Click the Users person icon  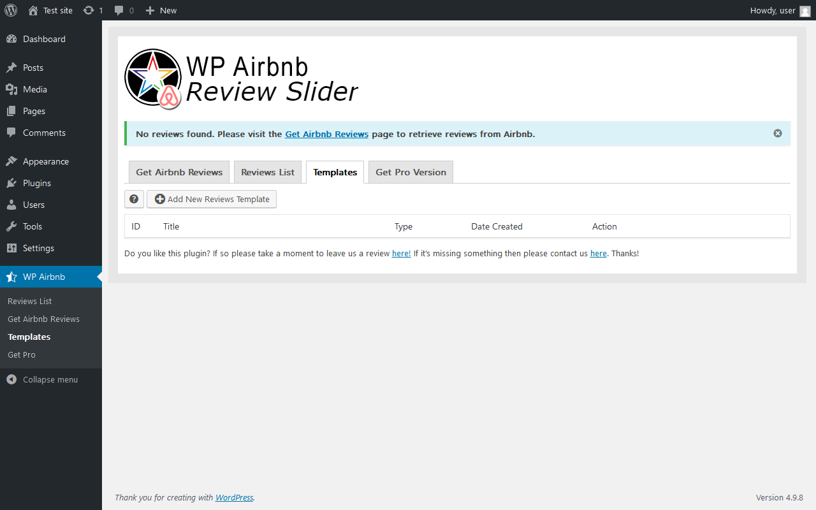(x=11, y=205)
